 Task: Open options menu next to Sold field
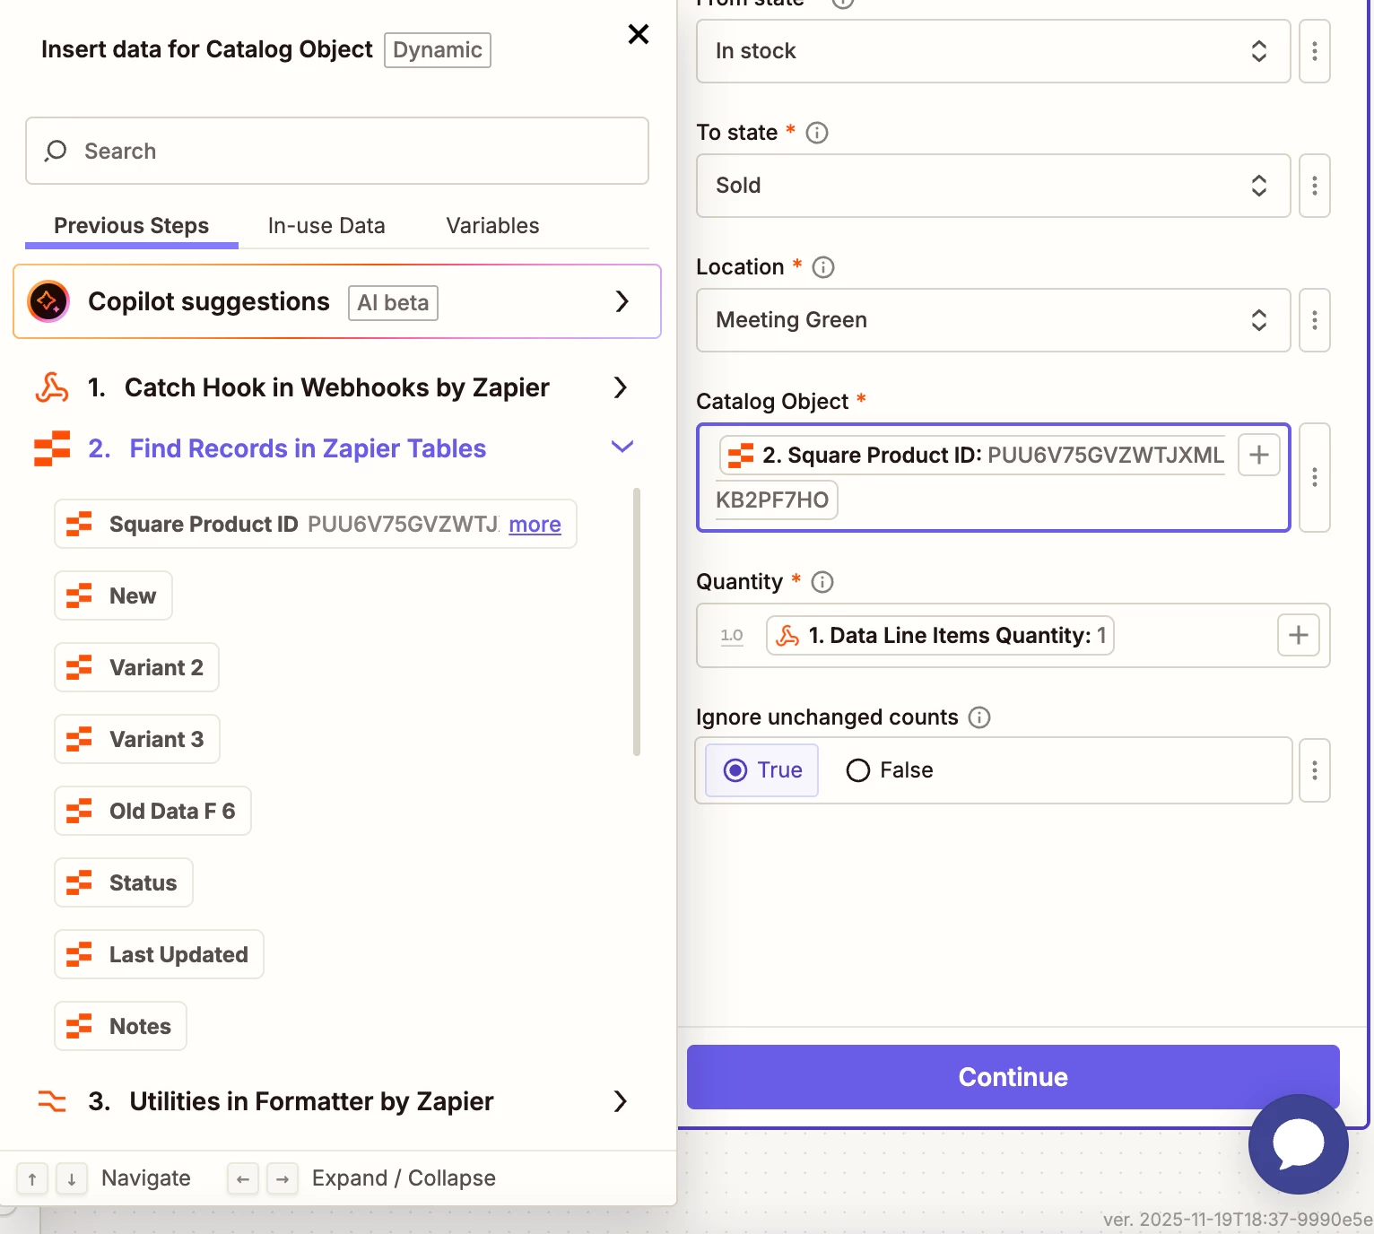coord(1315,186)
